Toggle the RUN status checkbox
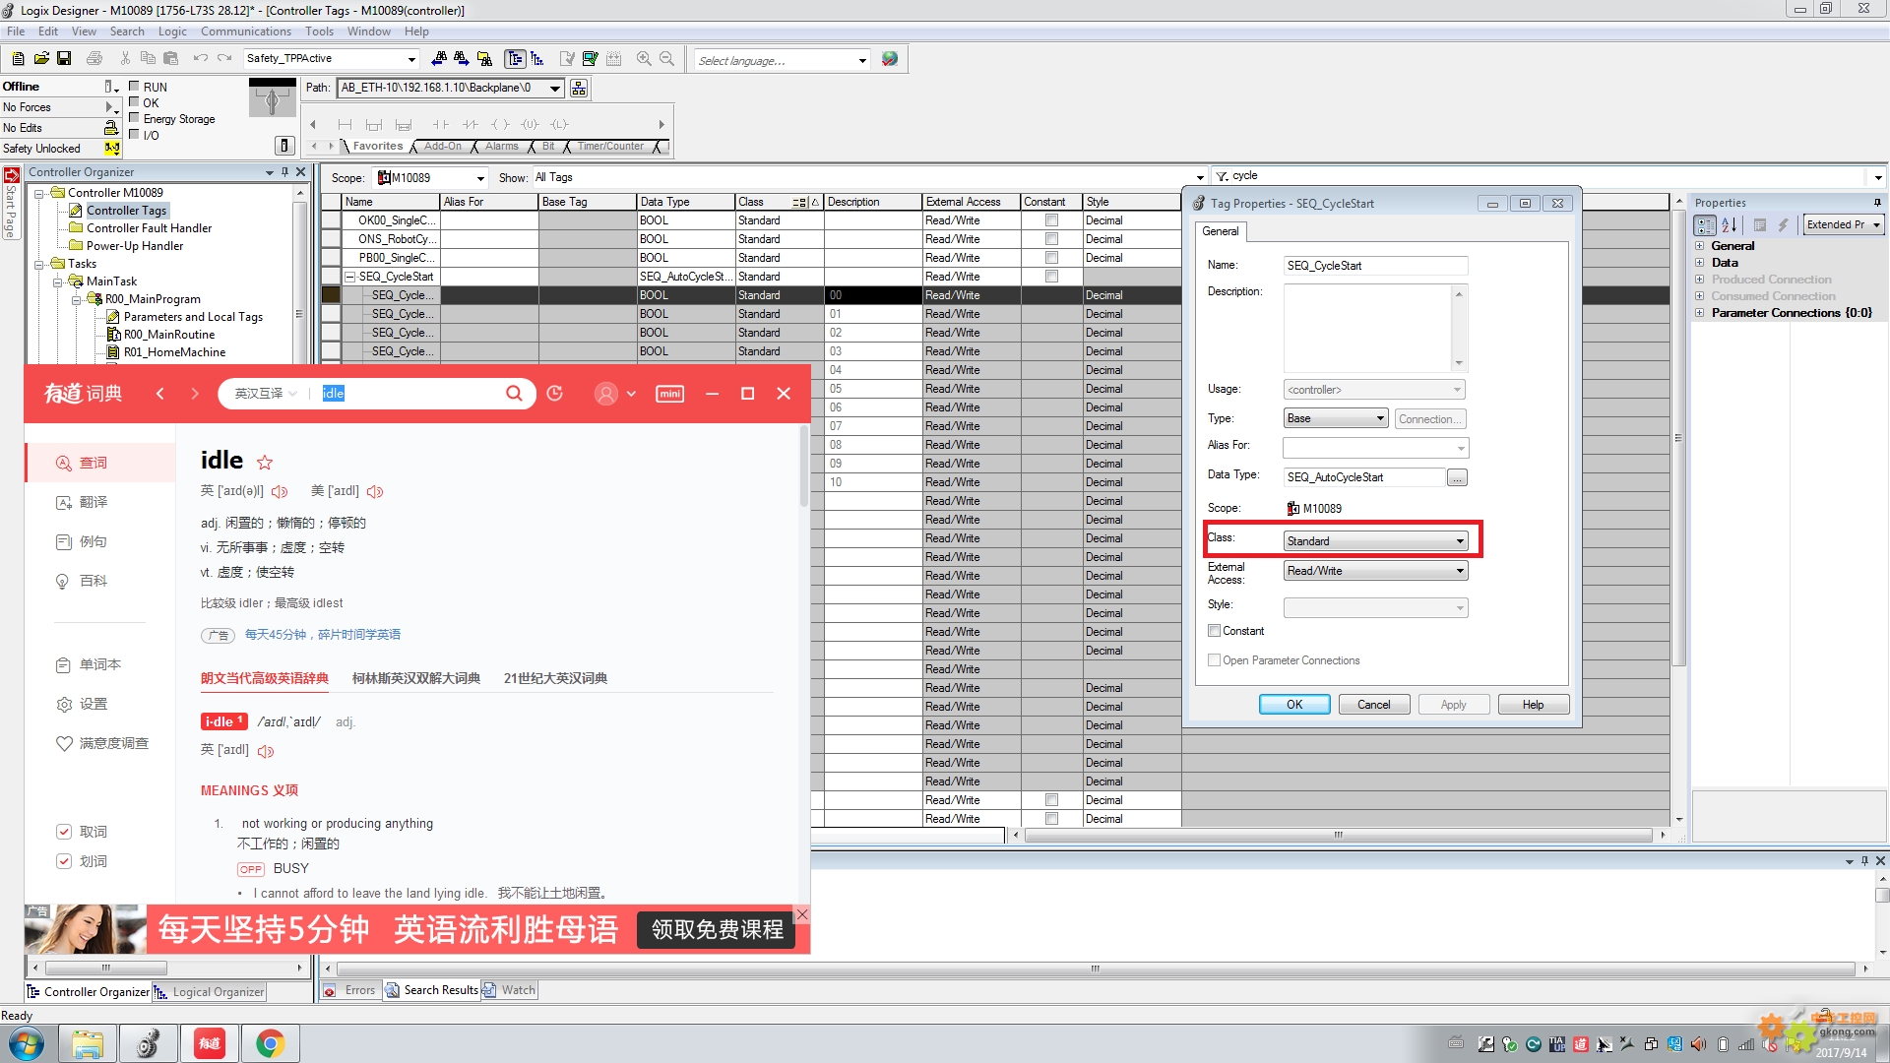The height and width of the screenshot is (1063, 1890). (x=134, y=87)
